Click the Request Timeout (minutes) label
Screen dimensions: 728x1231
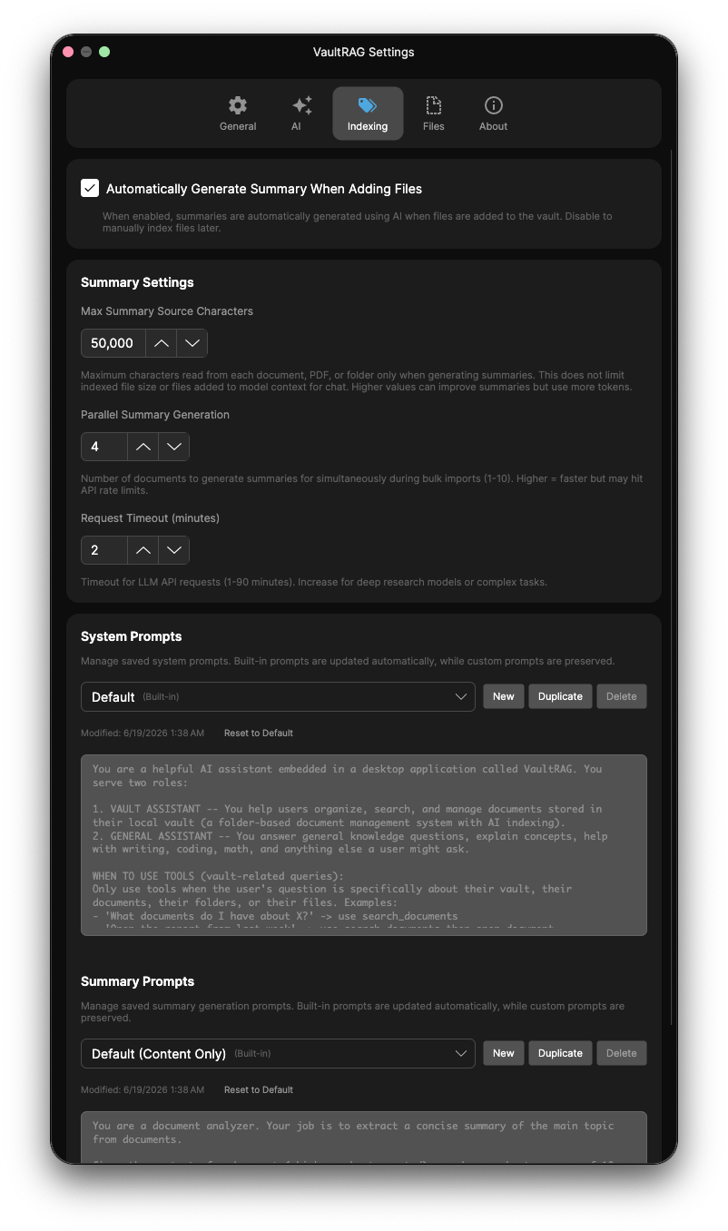click(150, 517)
